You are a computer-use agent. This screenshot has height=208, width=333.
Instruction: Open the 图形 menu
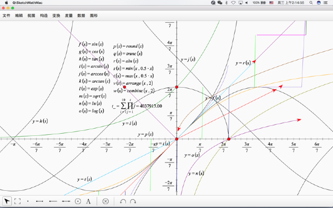pos(94,16)
